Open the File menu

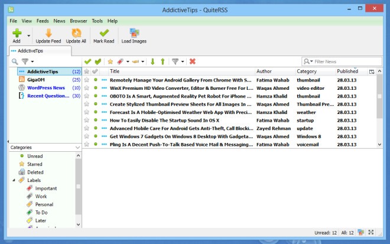(x=13, y=21)
